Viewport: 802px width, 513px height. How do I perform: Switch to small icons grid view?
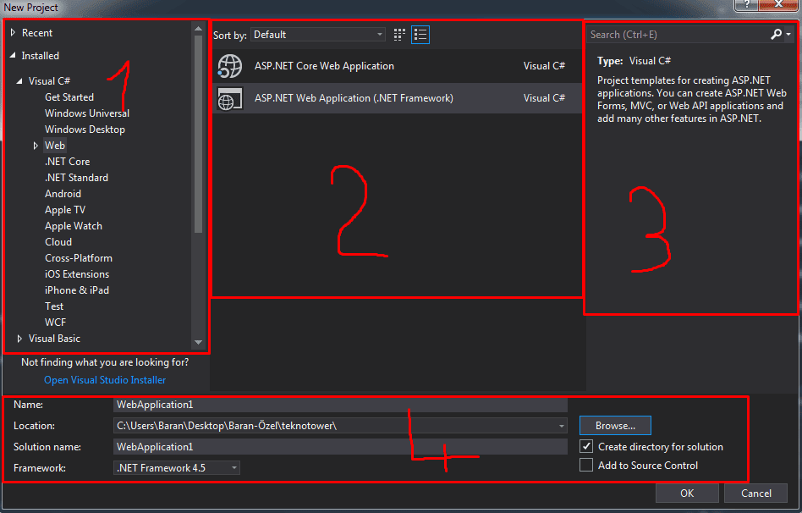coord(399,35)
